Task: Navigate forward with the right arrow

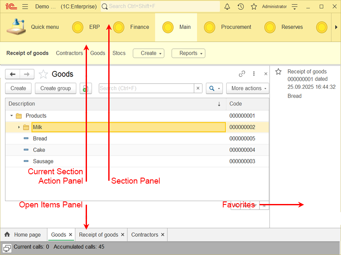Action: coord(27,74)
